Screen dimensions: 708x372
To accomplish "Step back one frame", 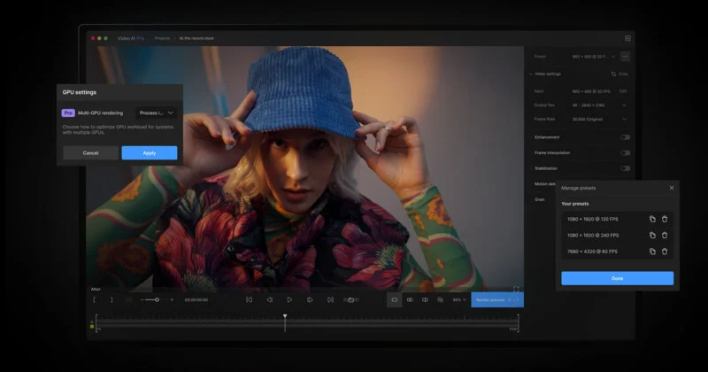I will point(269,299).
